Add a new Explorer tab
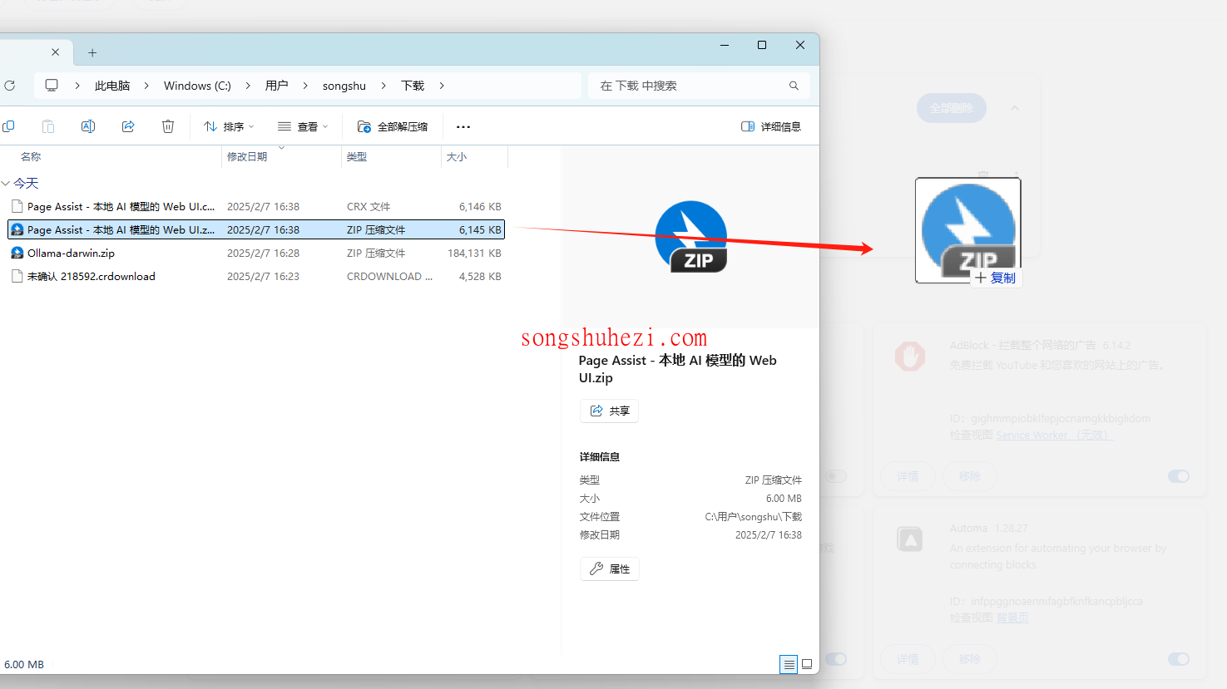1227x689 pixels. [92, 52]
